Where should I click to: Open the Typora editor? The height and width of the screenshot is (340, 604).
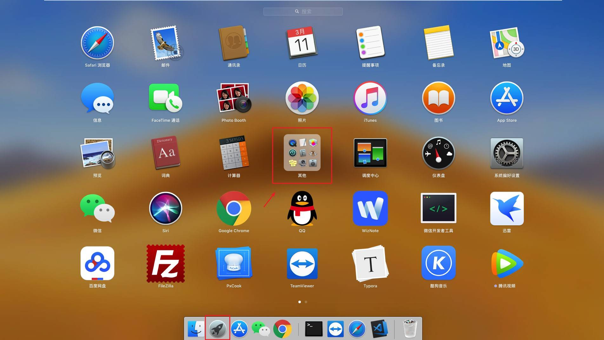click(370, 264)
